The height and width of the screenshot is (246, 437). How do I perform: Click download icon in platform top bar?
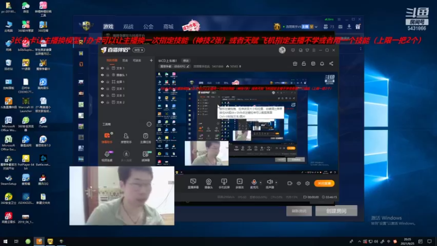pos(349,27)
